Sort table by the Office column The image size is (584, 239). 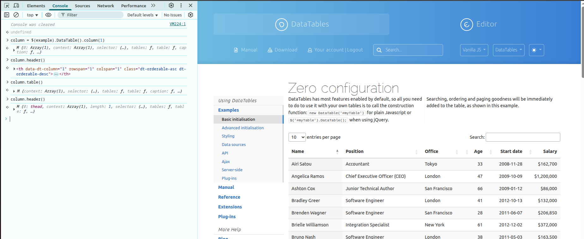coord(441,151)
